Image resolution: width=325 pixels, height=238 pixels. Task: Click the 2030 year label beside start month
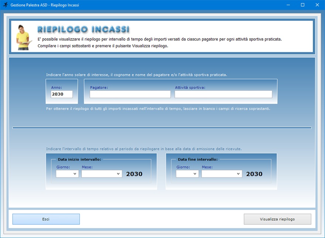pyautogui.click(x=134, y=174)
